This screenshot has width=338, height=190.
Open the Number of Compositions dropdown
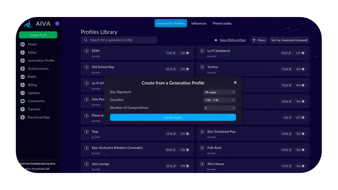(x=219, y=108)
